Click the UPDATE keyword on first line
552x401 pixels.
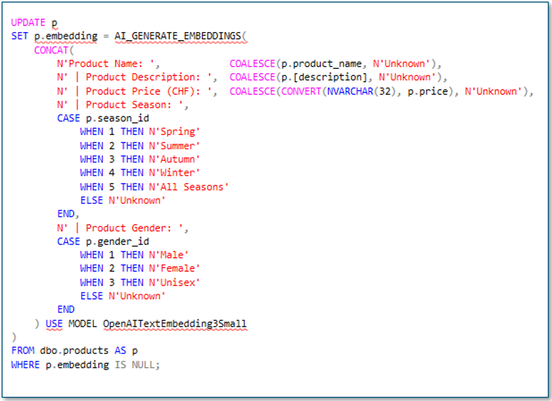[x=28, y=22]
